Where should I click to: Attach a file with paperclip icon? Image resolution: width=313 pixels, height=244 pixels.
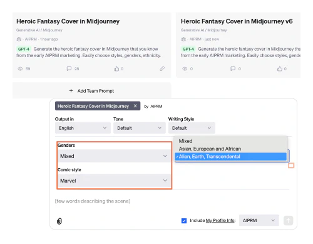(59, 221)
